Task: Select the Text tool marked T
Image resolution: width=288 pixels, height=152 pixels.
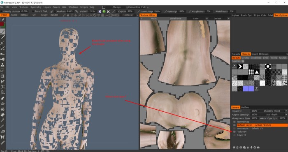Action: (3, 87)
